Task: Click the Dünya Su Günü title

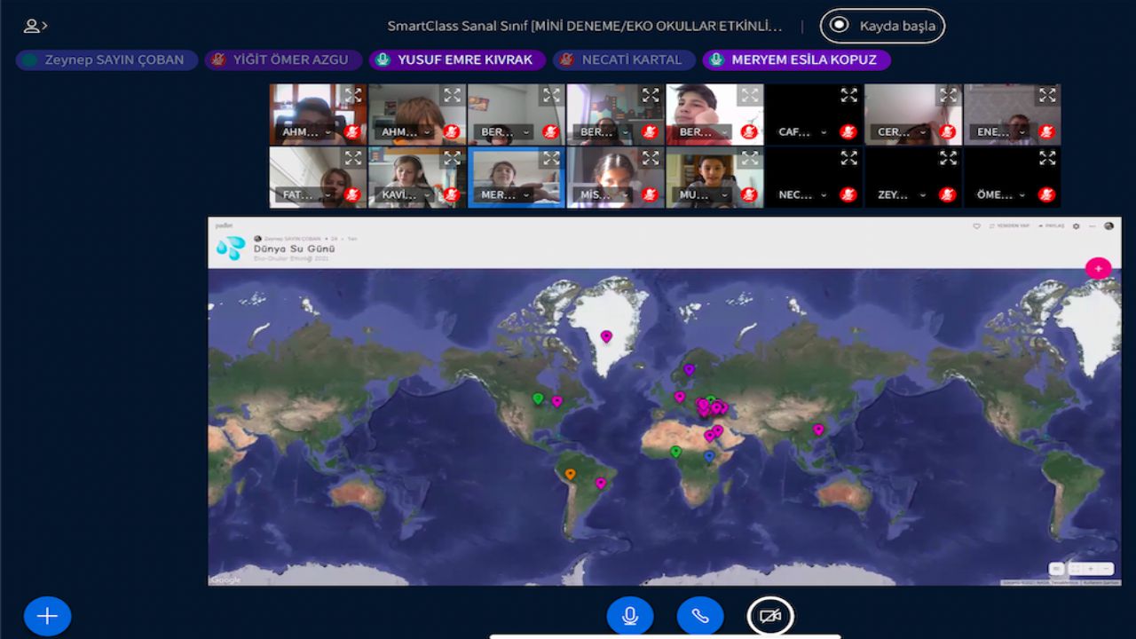Action: pyautogui.click(x=295, y=248)
